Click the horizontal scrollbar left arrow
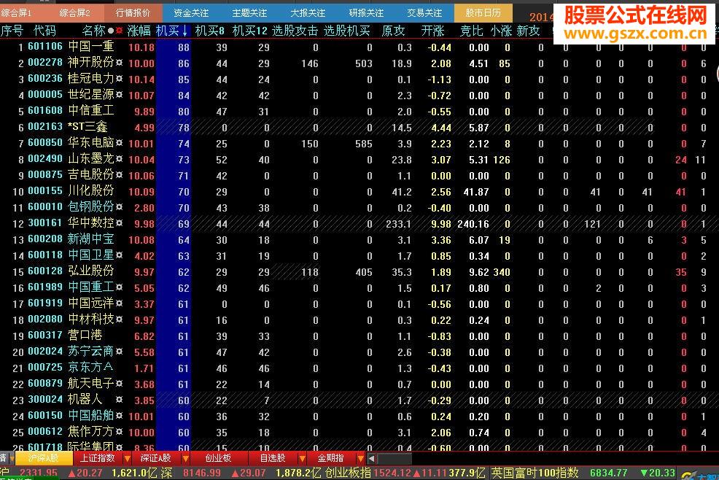719x480 pixels. 371,458
